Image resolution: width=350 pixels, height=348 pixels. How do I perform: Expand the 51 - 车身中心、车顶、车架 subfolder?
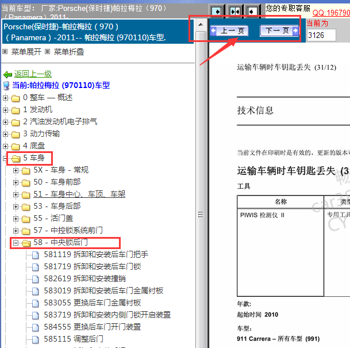[16, 194]
